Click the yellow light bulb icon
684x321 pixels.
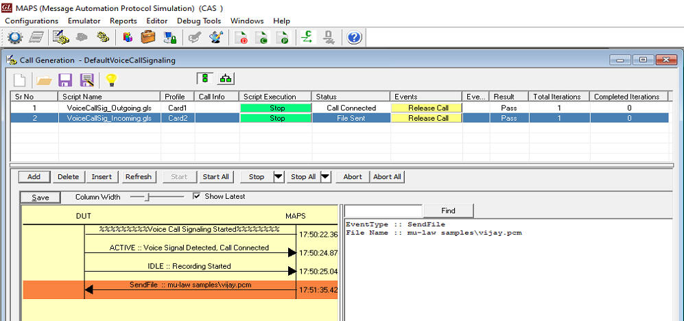112,80
